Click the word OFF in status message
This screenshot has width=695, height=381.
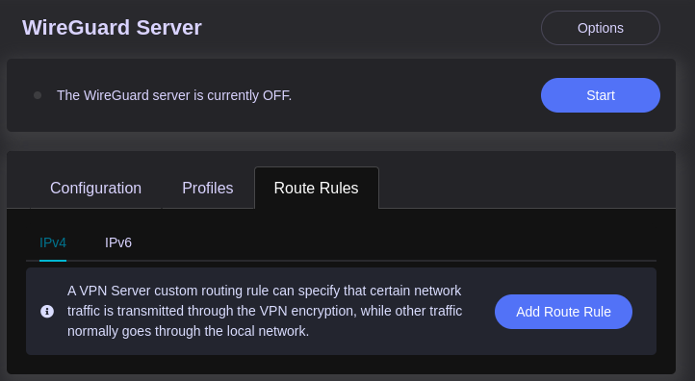pyautogui.click(x=276, y=95)
